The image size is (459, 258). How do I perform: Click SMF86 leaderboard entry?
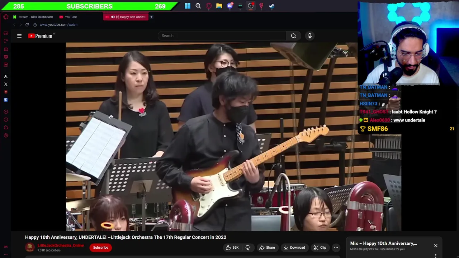point(407,129)
